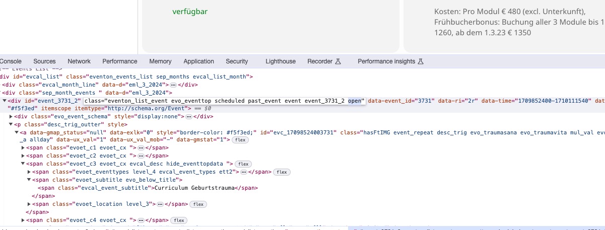Switch to the Sources tab
605x230 pixels.
[44, 61]
